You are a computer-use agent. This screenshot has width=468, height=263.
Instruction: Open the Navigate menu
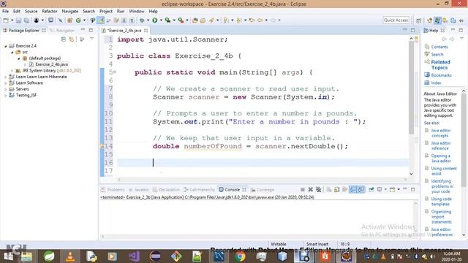70,12
